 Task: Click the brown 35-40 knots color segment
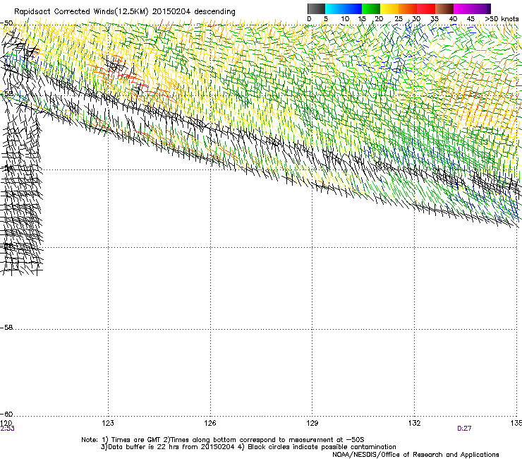point(444,8)
